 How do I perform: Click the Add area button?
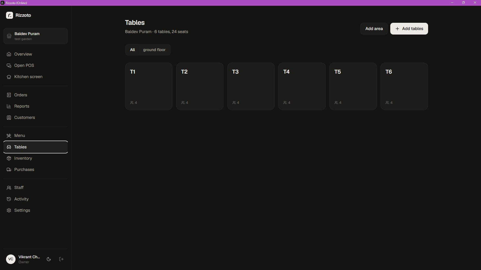[x=374, y=29]
